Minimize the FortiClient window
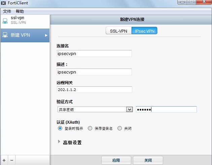This screenshot has height=165, width=212. click(x=182, y=2)
